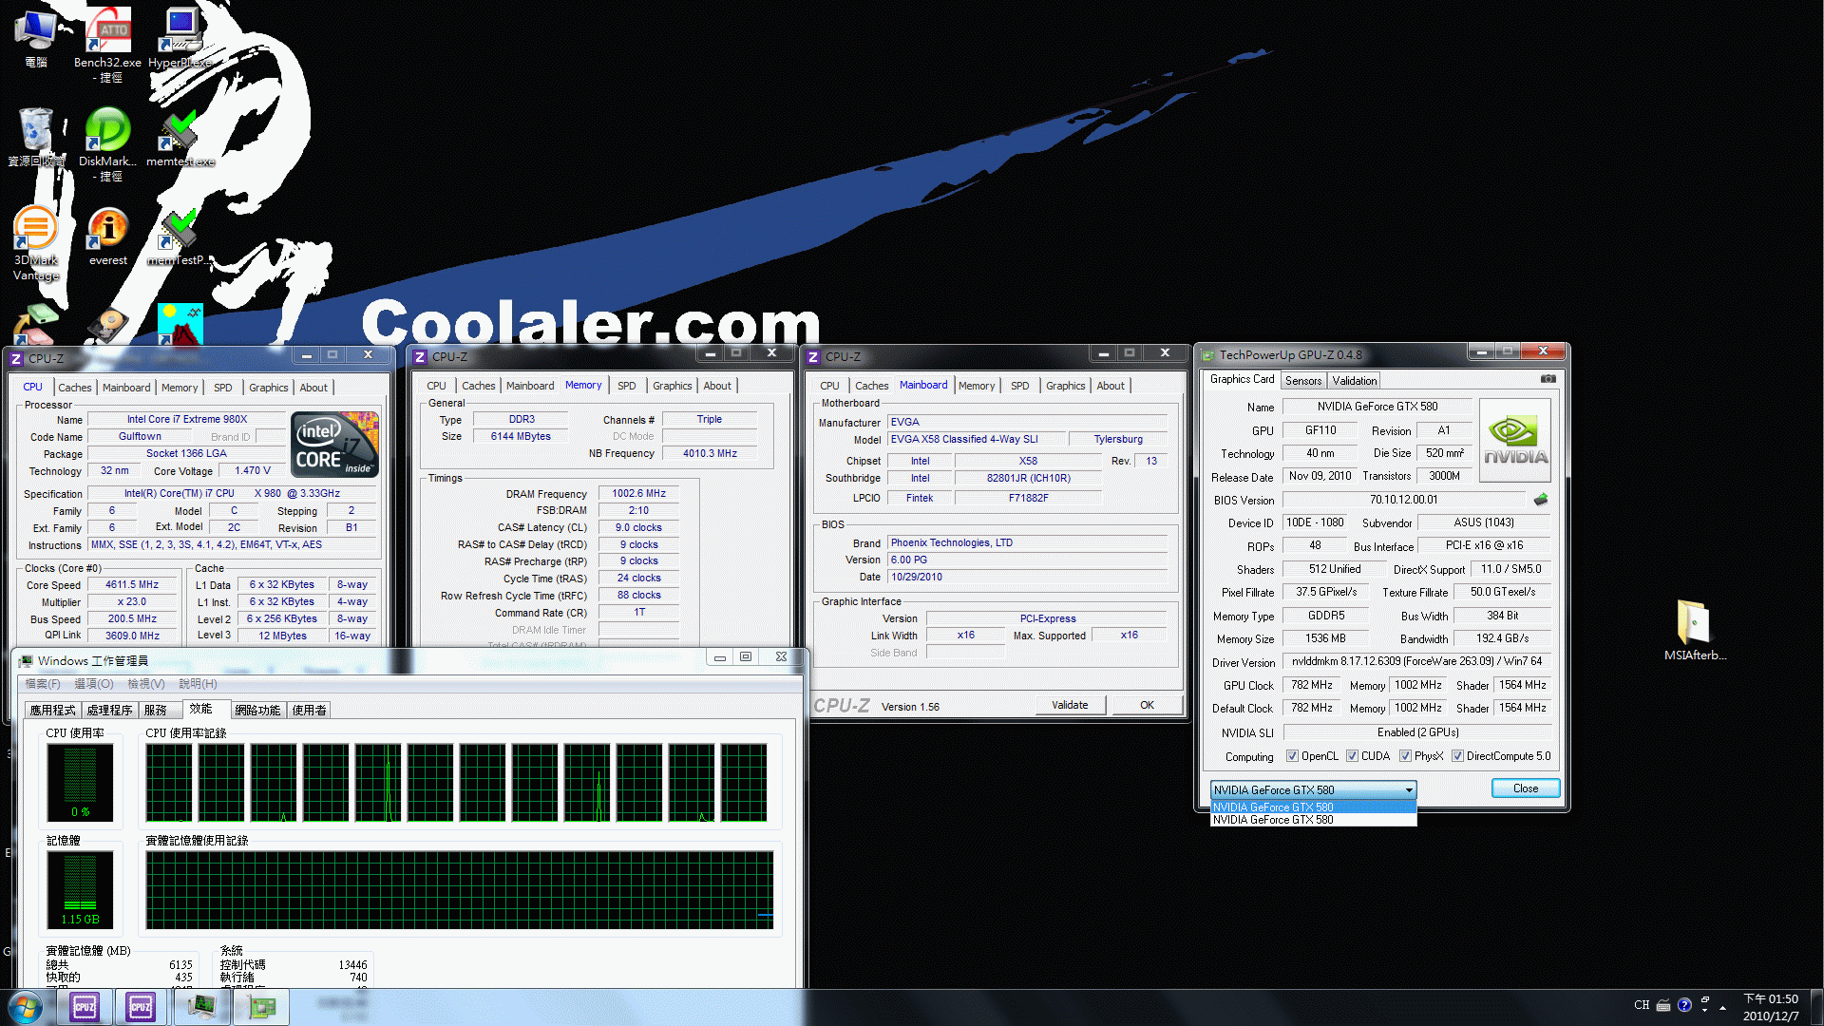
Task: Open the everest desktop shortcut
Action: point(108,237)
